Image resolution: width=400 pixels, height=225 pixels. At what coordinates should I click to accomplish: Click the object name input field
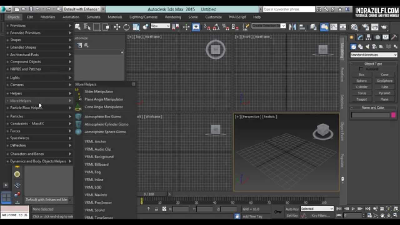tap(371, 115)
